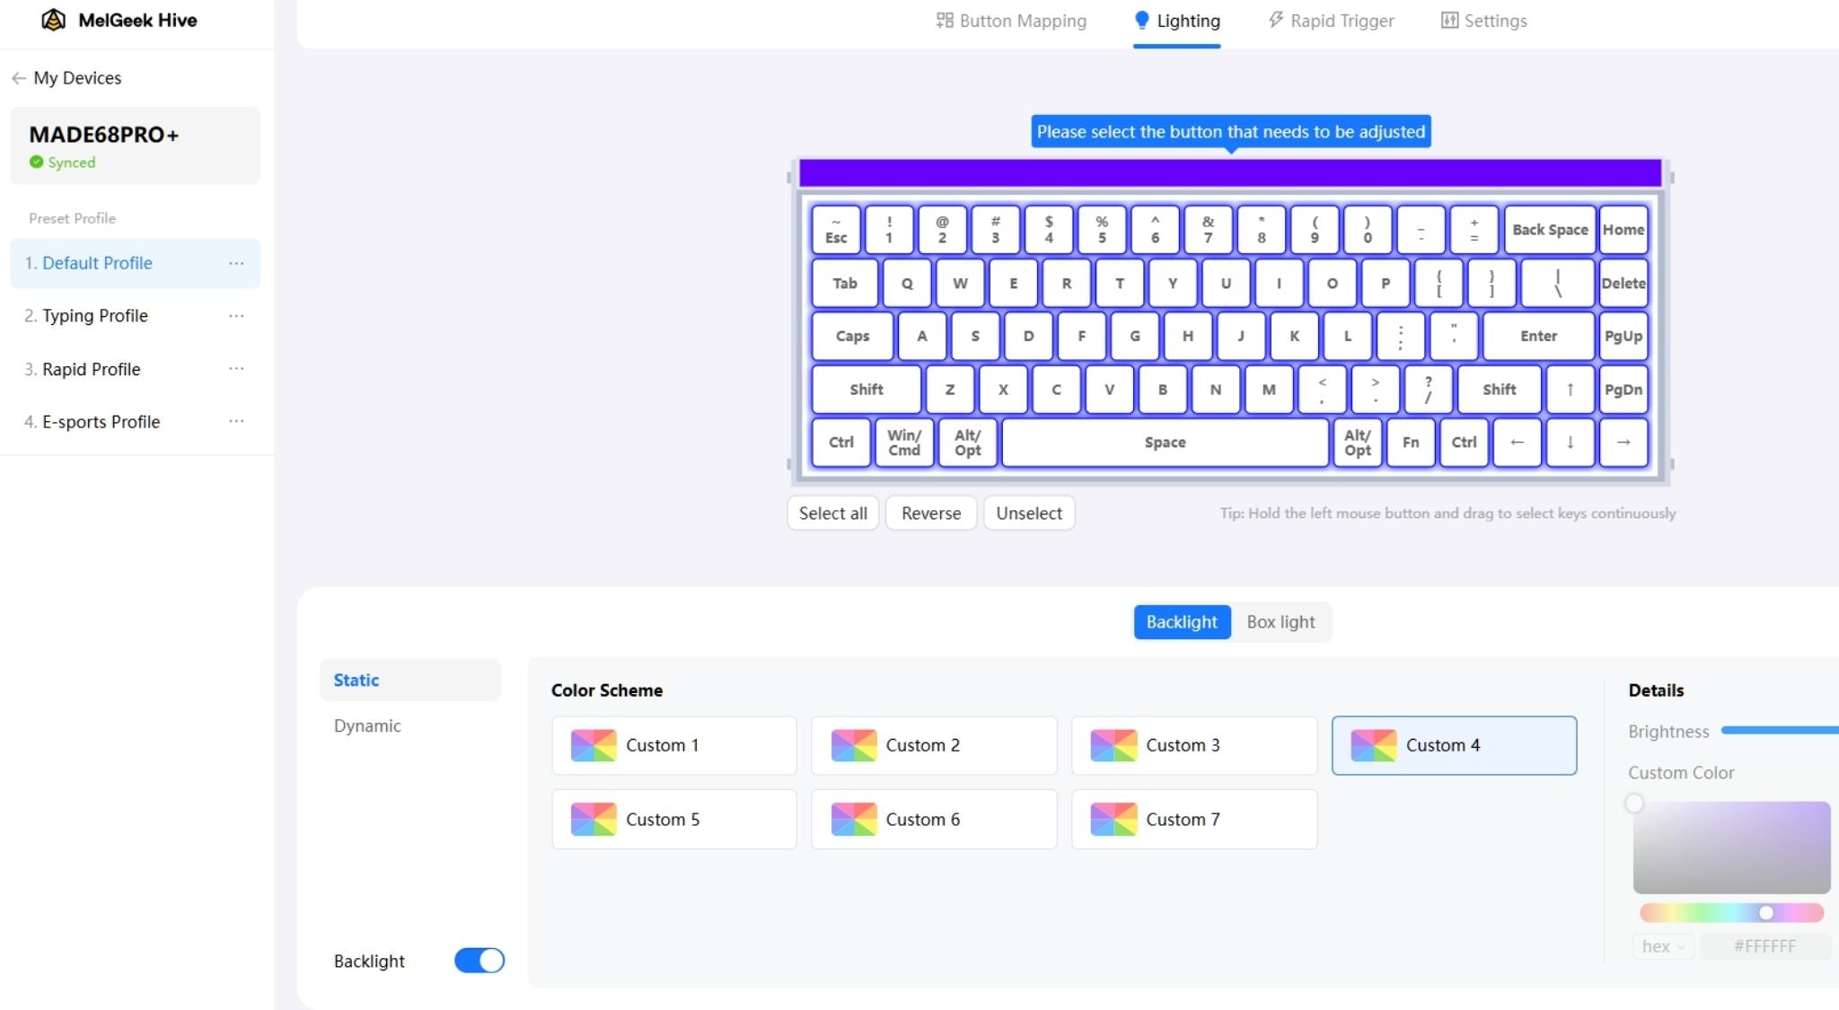Select the left arrow key

tap(1517, 443)
